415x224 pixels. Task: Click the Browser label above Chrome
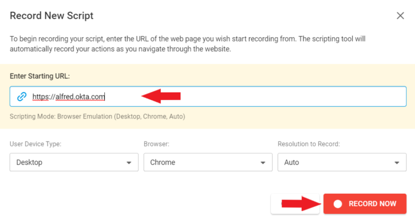[x=157, y=144]
